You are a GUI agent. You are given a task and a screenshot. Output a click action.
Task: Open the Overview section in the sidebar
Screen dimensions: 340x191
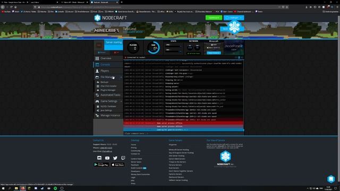point(108,58)
